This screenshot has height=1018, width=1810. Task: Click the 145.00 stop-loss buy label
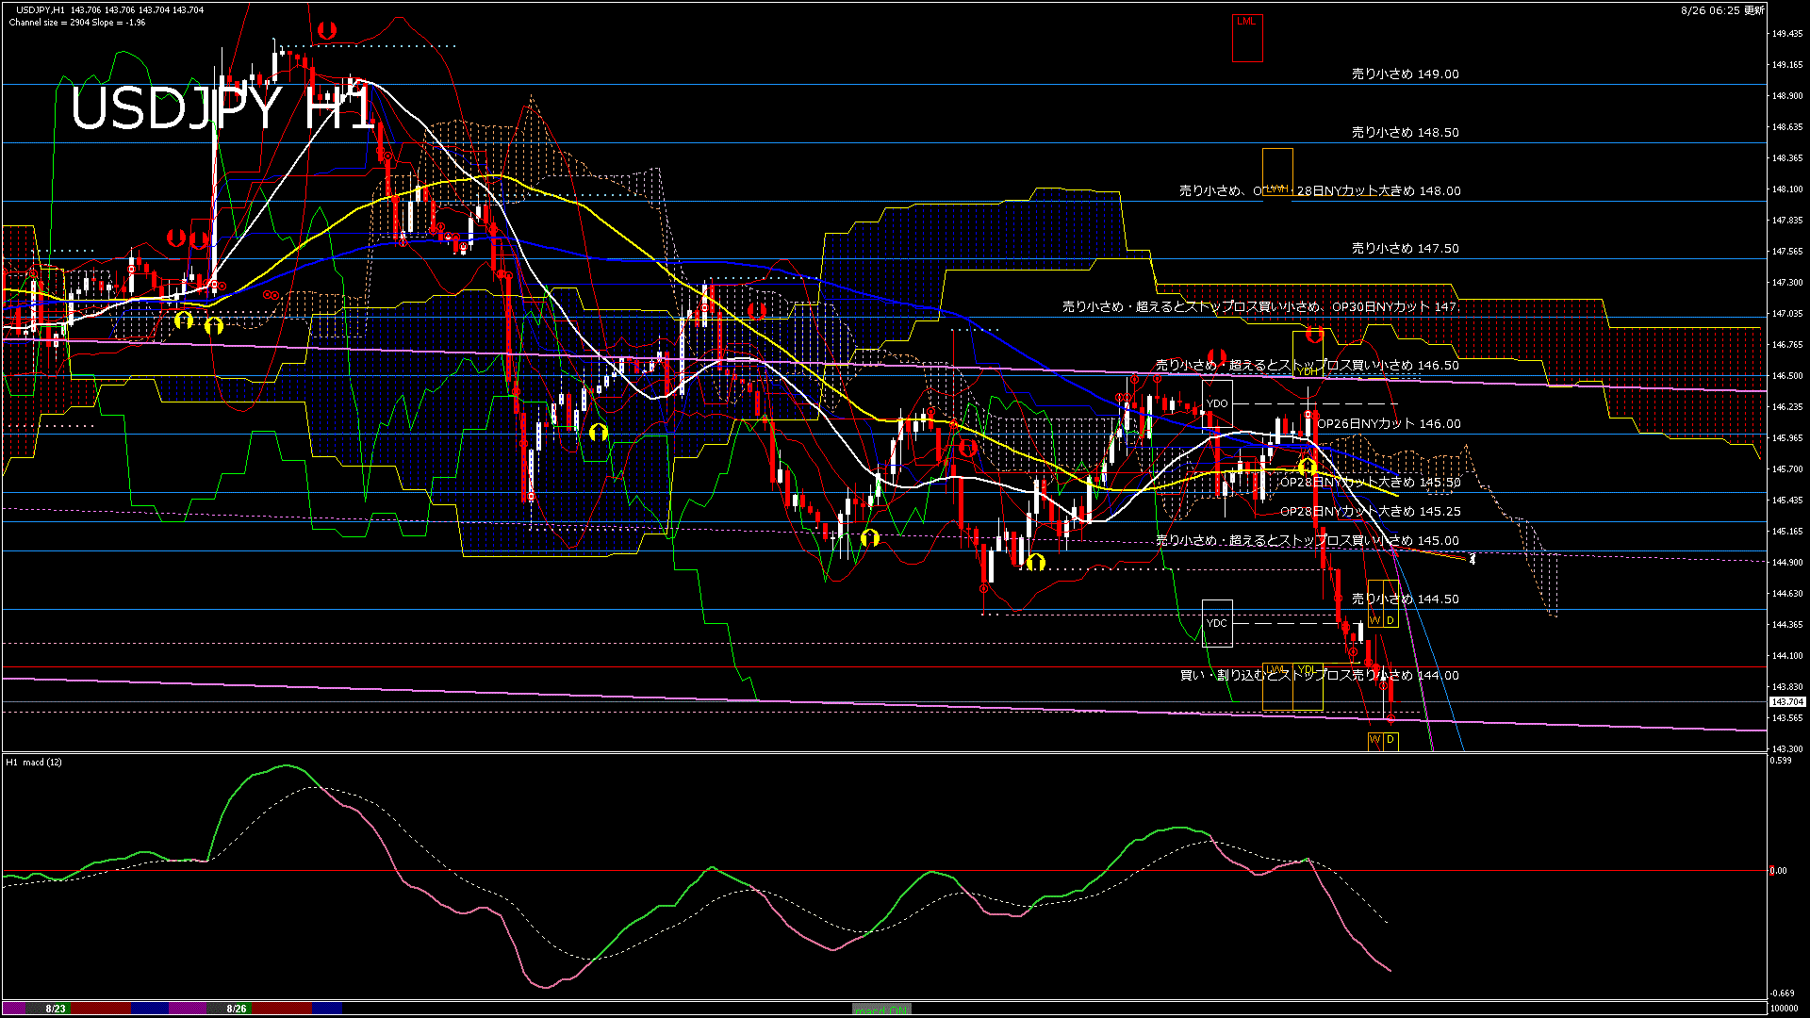click(x=1308, y=540)
